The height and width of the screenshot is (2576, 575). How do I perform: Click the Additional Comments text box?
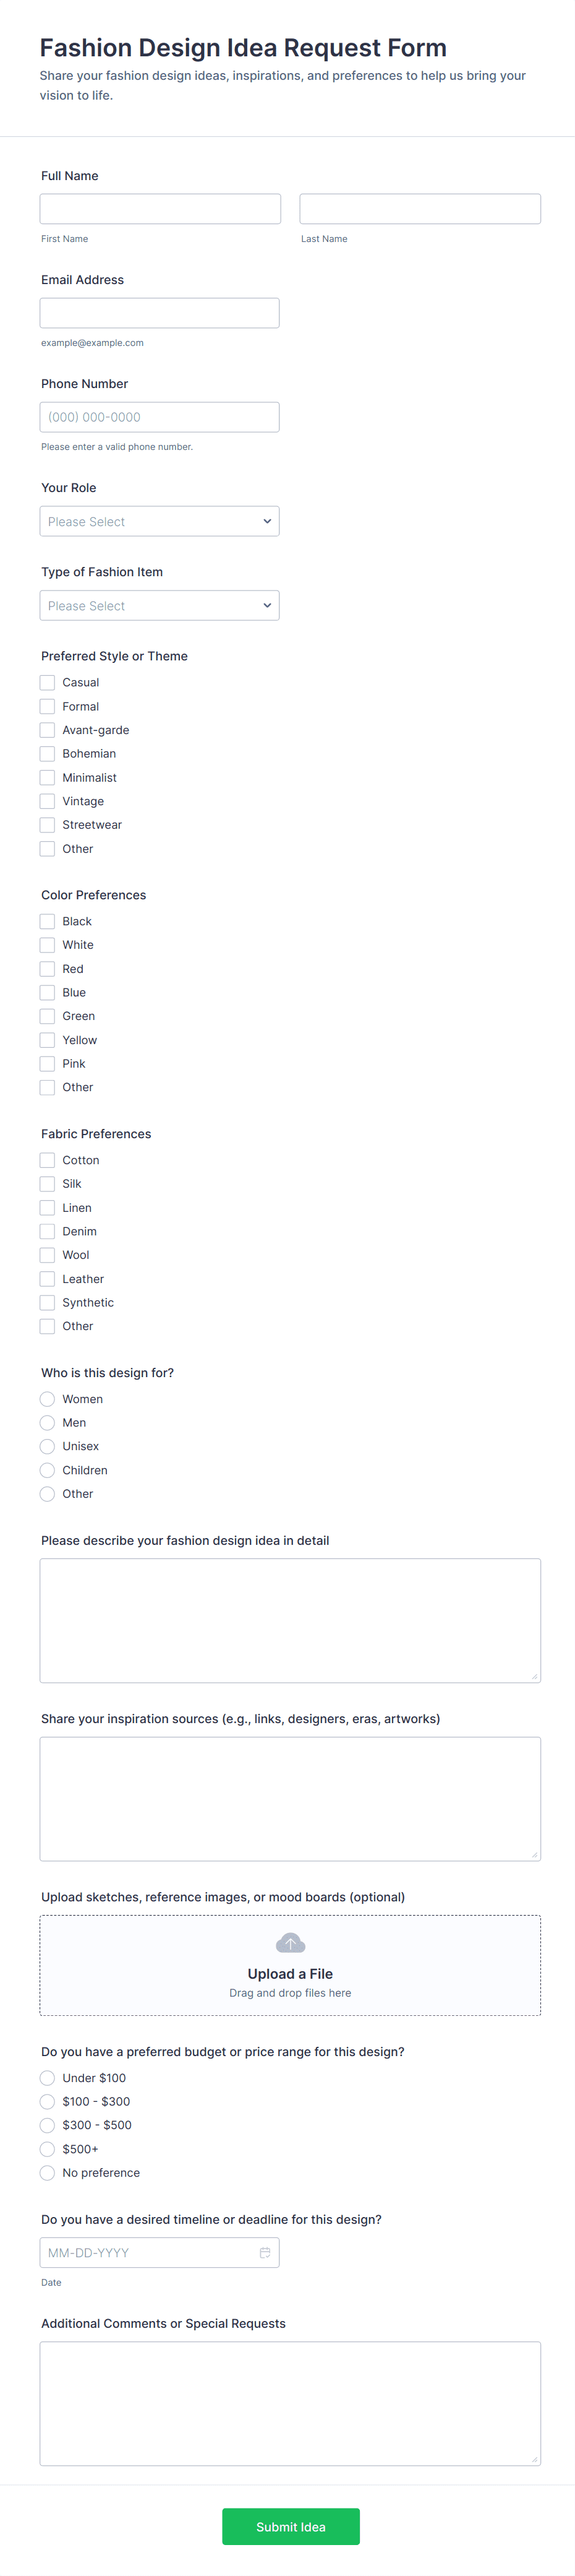coord(289,2403)
